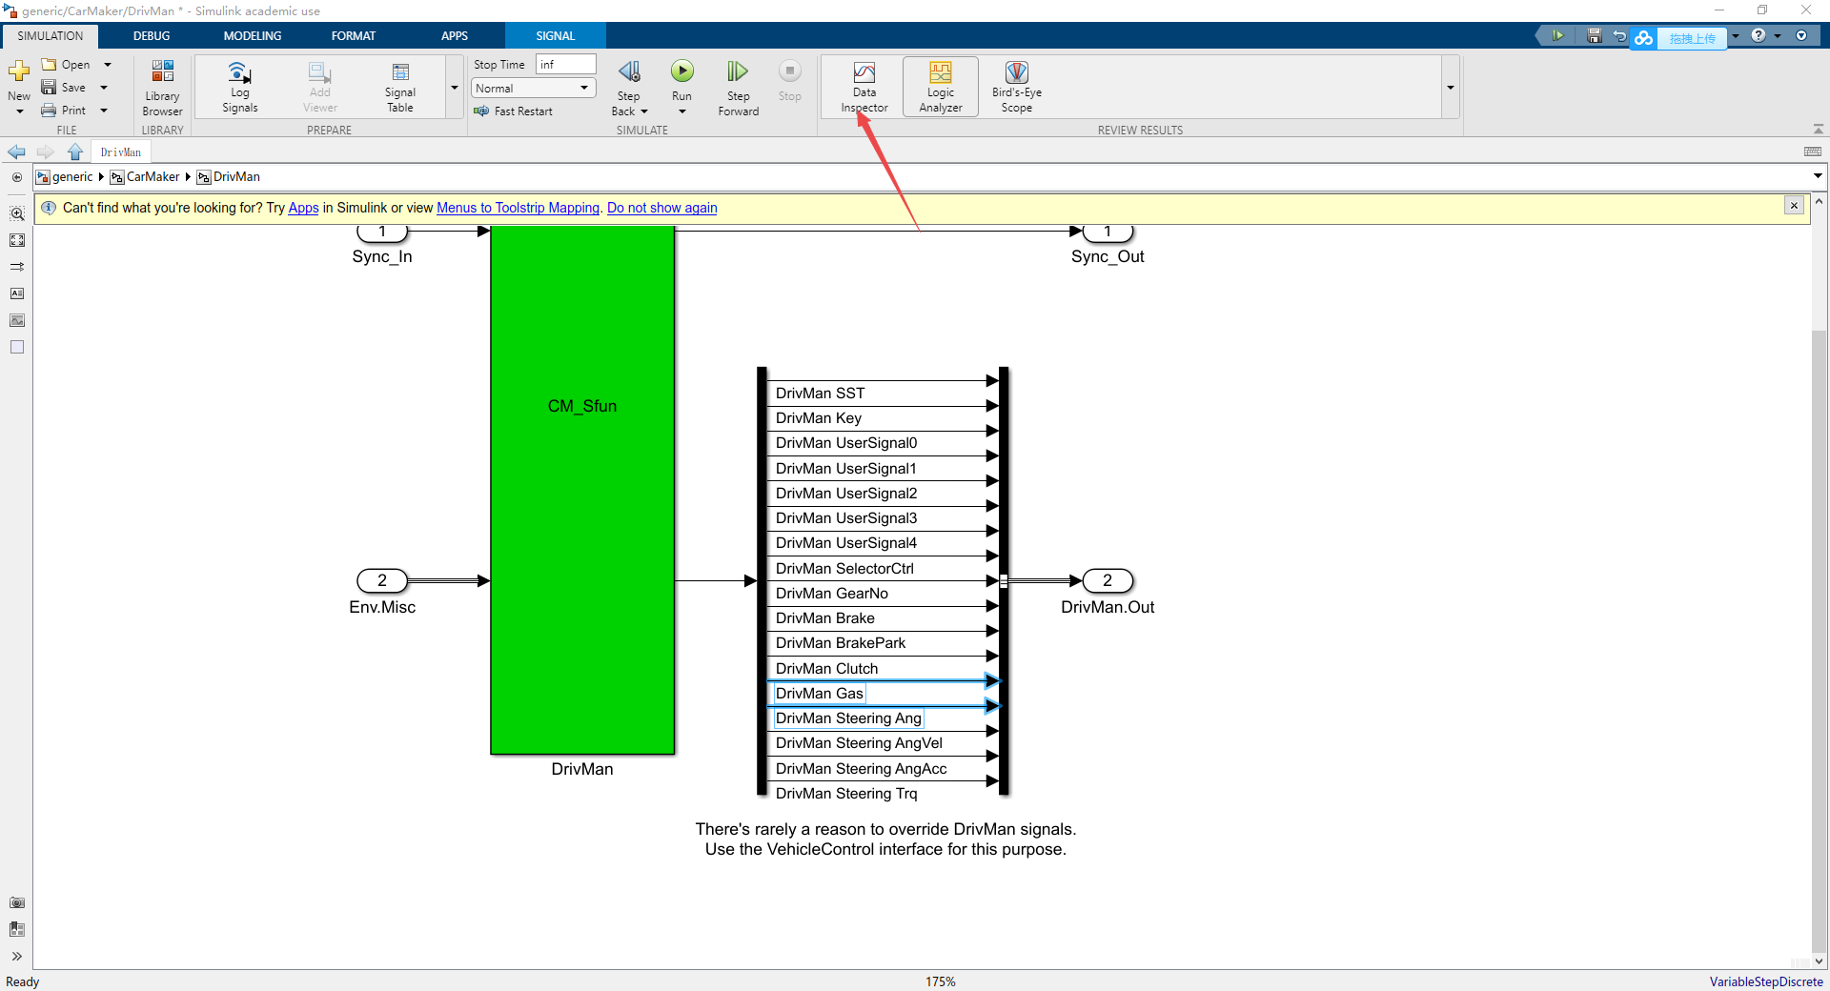Select the Add Viewer tool

pyautogui.click(x=318, y=86)
